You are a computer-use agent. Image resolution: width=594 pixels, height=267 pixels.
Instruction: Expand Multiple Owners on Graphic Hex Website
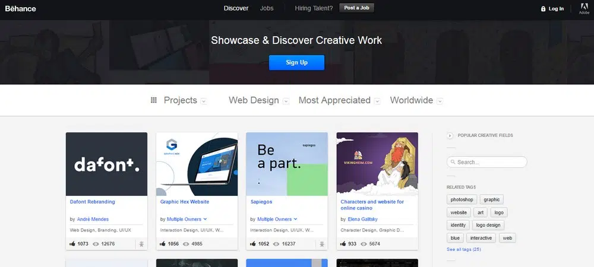[205, 219]
